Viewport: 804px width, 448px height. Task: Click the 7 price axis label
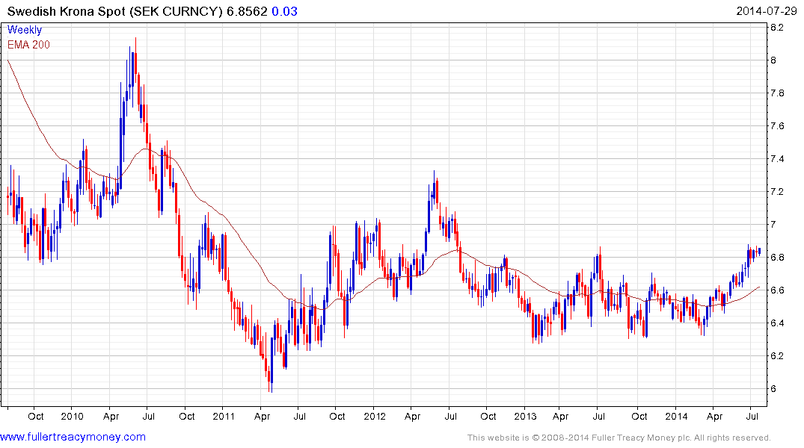[773, 224]
